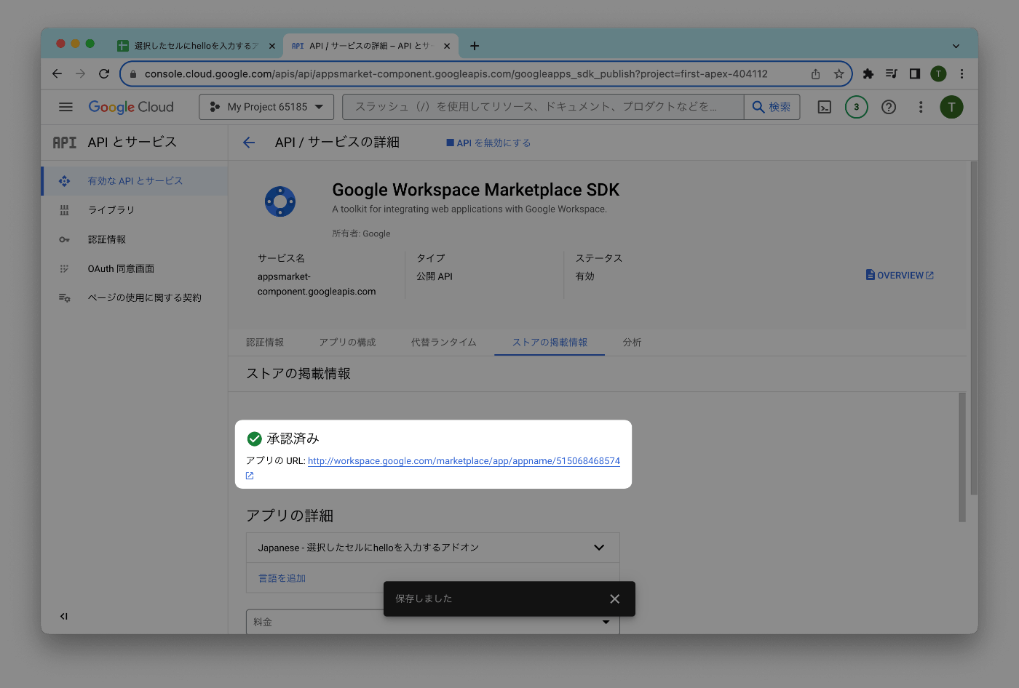Expand Japanese language listing dropdown
Image resolution: width=1019 pixels, height=688 pixels.
click(433, 548)
